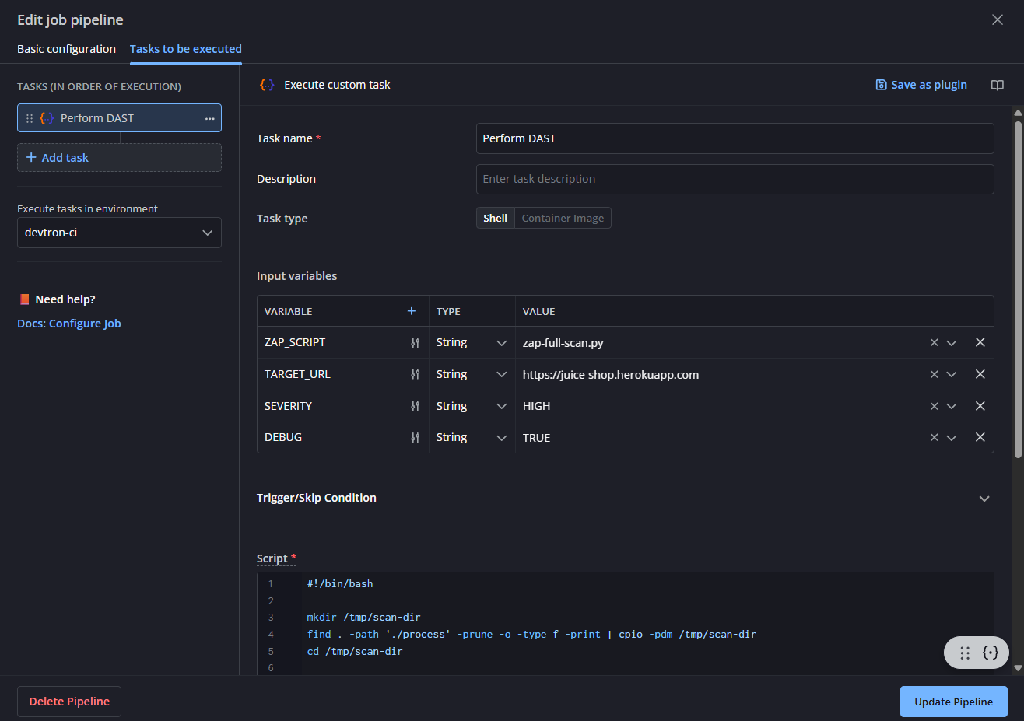Remove the TARGET_URL variable row
This screenshot has width=1024, height=721.
[980, 374]
